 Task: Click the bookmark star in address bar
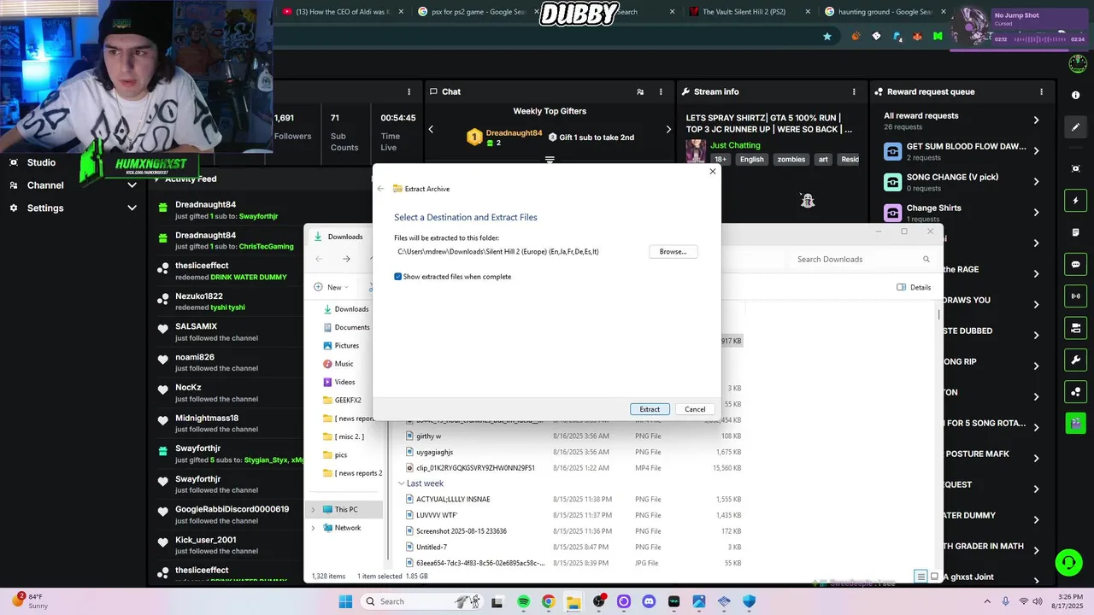pyautogui.click(x=827, y=37)
